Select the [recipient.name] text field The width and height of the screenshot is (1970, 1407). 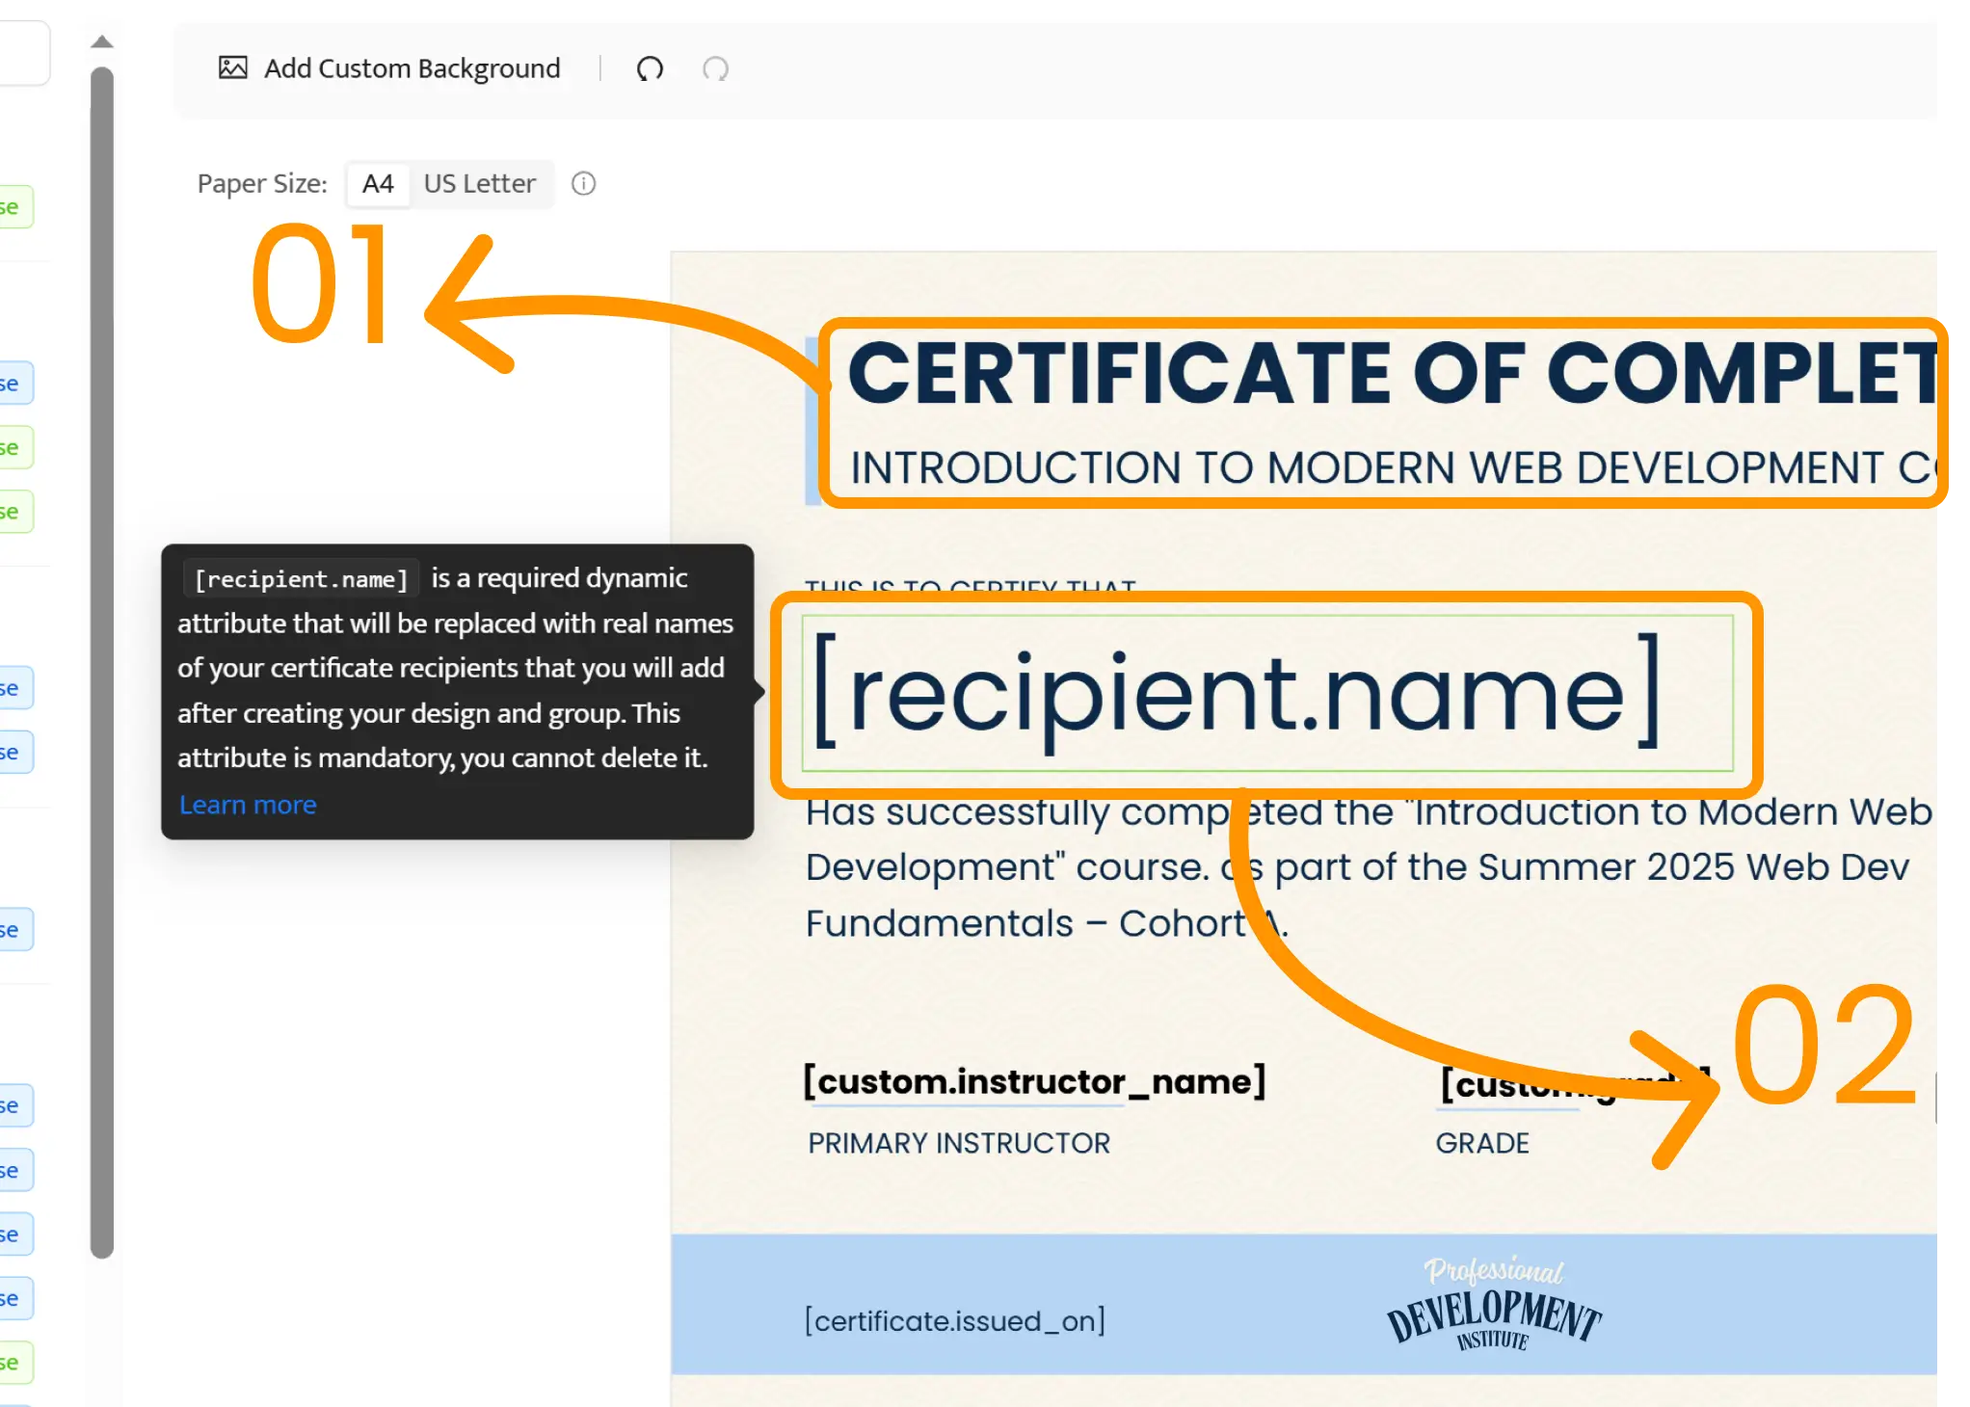(1267, 693)
